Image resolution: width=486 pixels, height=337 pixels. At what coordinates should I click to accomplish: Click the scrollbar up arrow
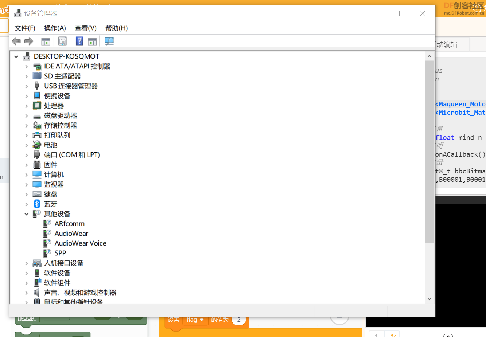[x=429, y=56]
